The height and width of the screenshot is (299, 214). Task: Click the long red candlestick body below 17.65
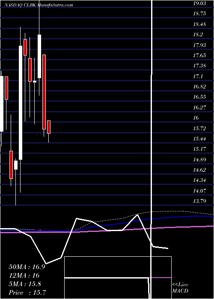(x=44, y=92)
